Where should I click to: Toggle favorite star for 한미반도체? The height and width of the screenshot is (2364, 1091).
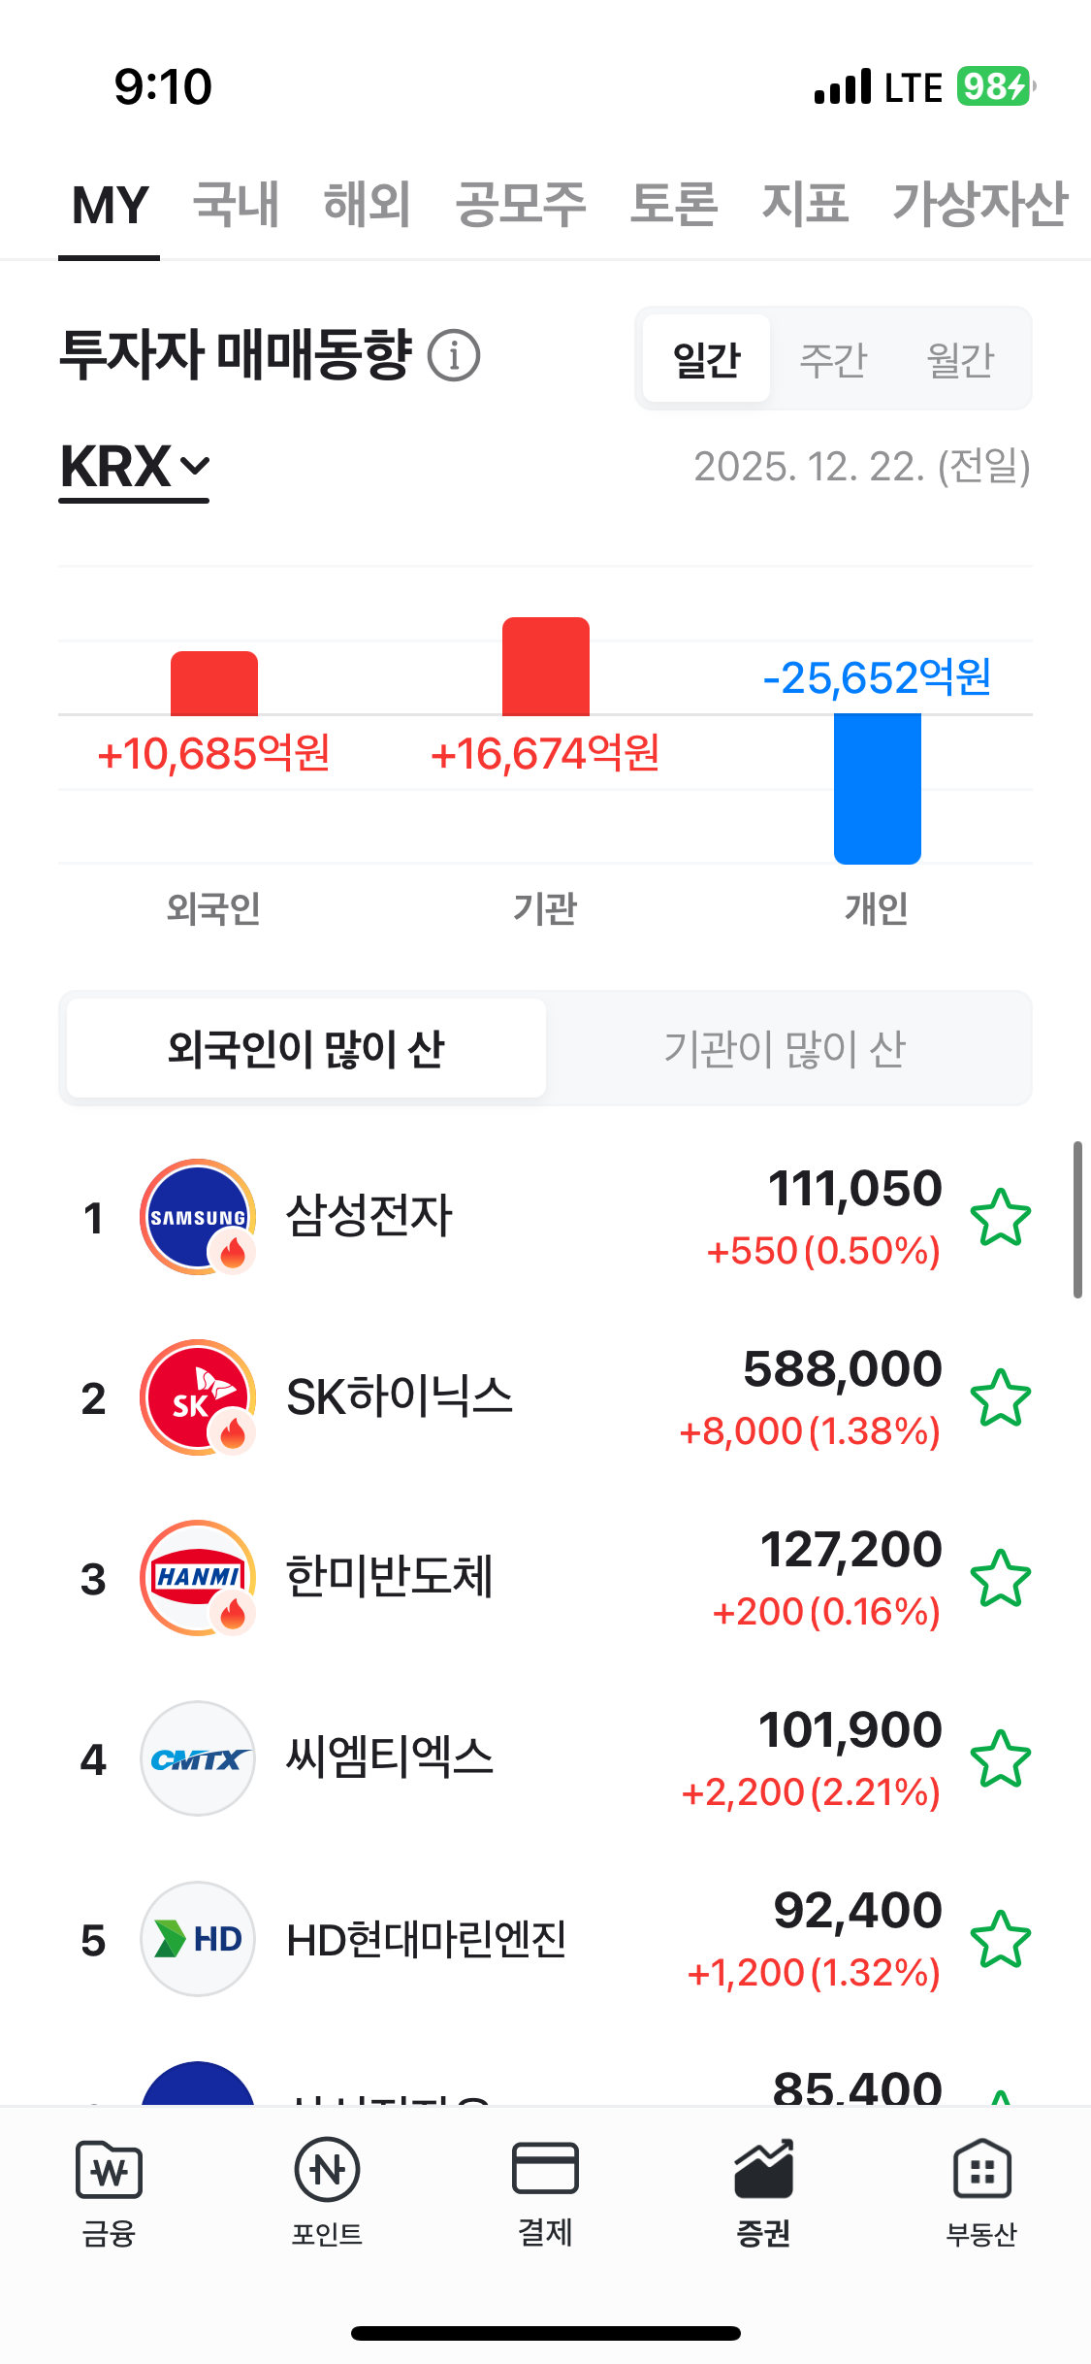click(x=1000, y=1579)
